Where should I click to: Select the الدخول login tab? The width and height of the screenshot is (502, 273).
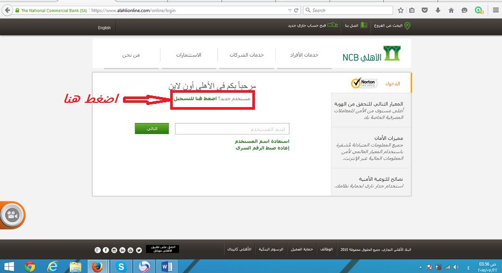pos(393,84)
